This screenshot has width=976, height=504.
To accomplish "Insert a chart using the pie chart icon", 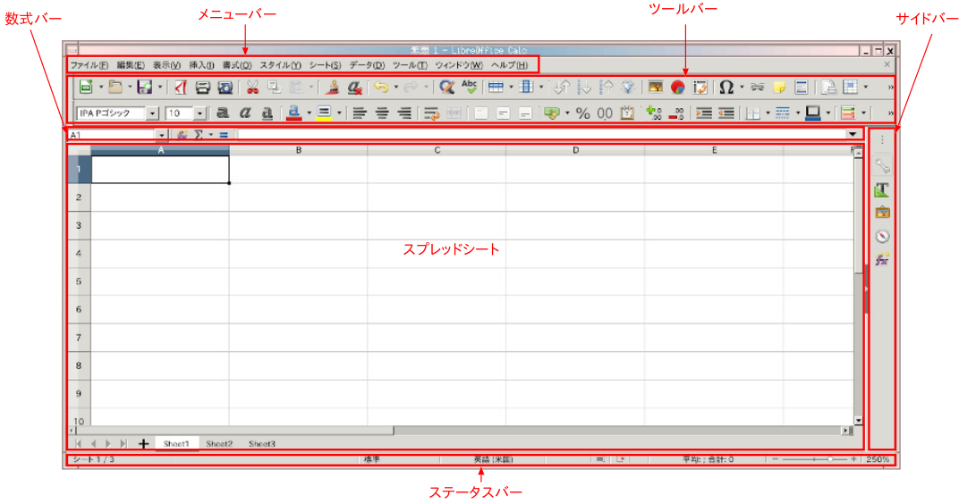I will pyautogui.click(x=678, y=88).
